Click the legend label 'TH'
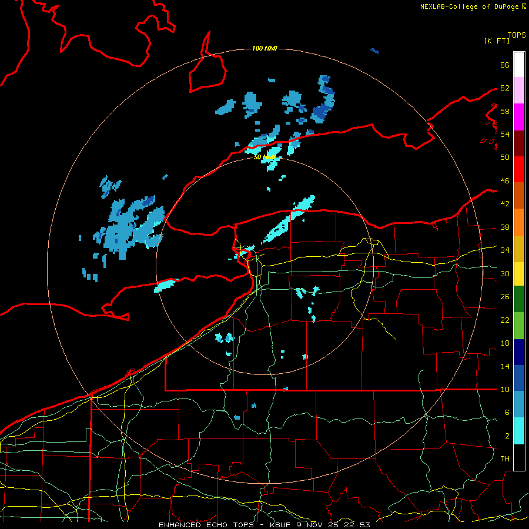Screen dimensions: 529x529 click(505, 458)
